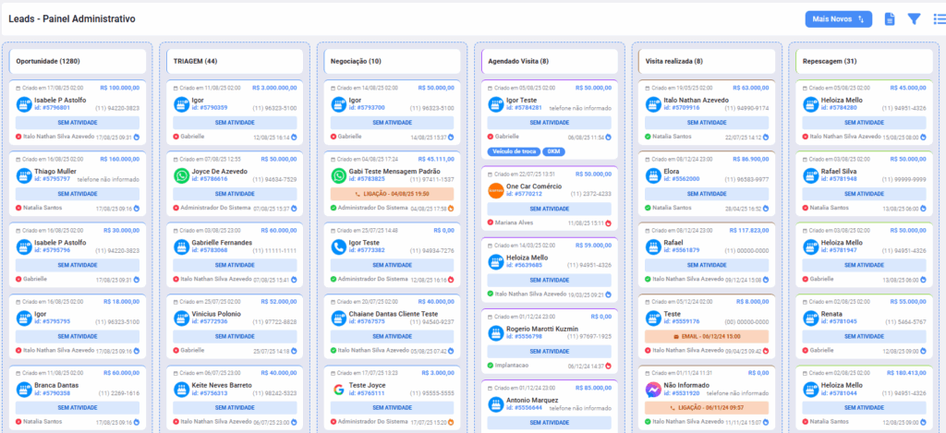Image resolution: width=946 pixels, height=433 pixels.
Task: Click source icon on Vinicius Polonio card
Action: (182, 318)
